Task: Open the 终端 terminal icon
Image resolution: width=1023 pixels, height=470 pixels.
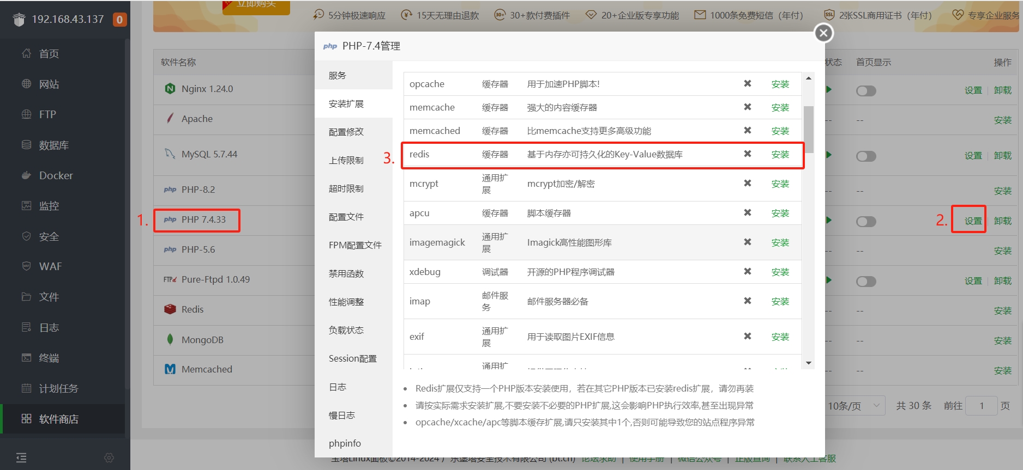Action: coord(26,358)
